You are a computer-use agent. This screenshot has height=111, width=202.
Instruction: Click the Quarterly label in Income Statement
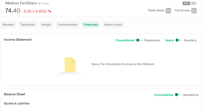pos(190,40)
